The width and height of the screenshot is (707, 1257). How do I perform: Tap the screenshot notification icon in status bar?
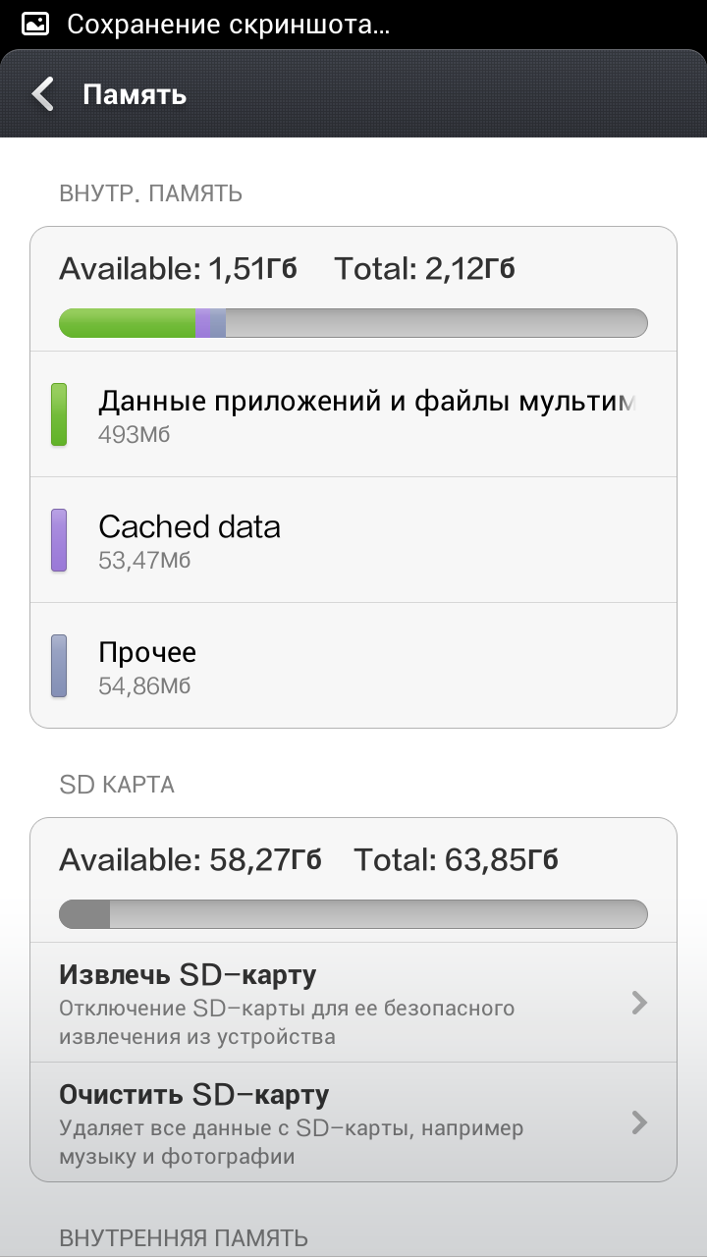35,24
